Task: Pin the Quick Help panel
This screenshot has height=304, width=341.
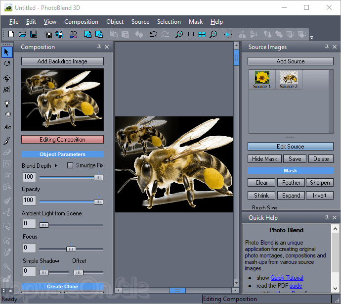Action: [x=327, y=217]
